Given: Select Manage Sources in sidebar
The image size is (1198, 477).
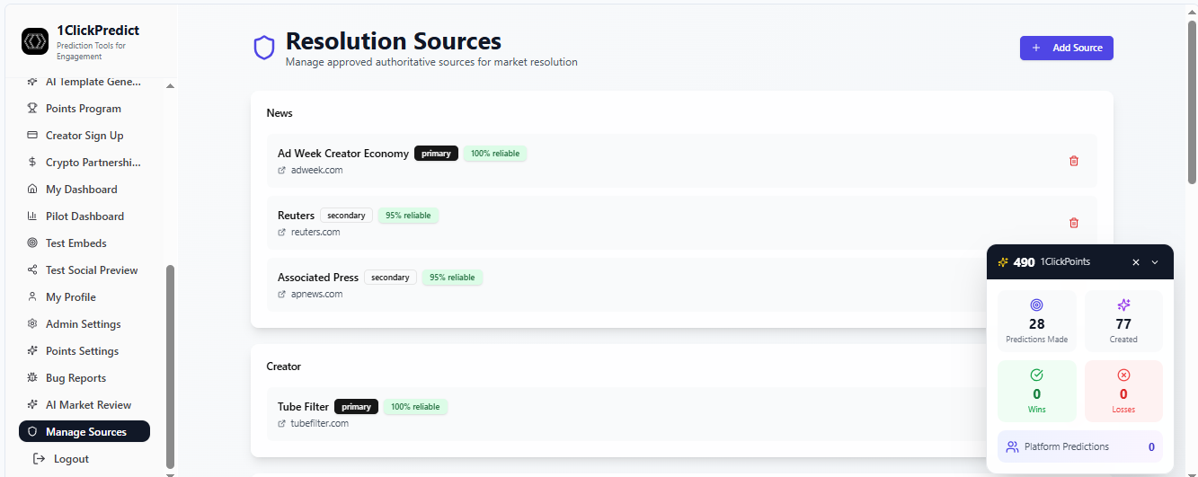Looking at the screenshot, I should pyautogui.click(x=84, y=432).
